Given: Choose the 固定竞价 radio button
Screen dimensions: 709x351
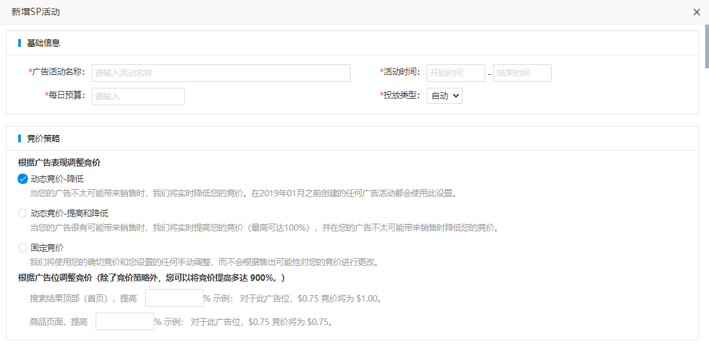Looking at the screenshot, I should coord(23,248).
